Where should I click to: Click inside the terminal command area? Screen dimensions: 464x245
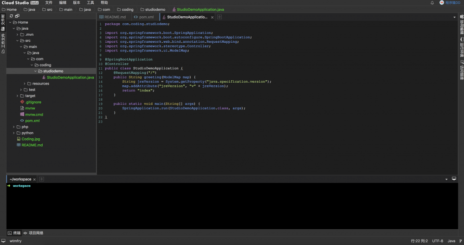coord(232,204)
